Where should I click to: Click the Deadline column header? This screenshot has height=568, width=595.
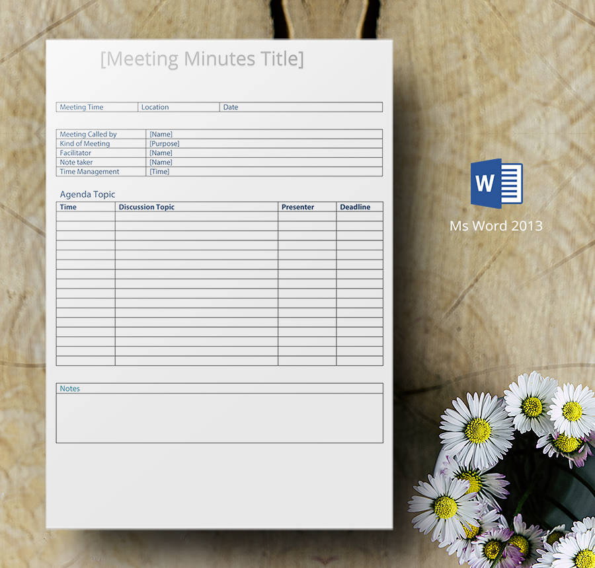click(355, 207)
